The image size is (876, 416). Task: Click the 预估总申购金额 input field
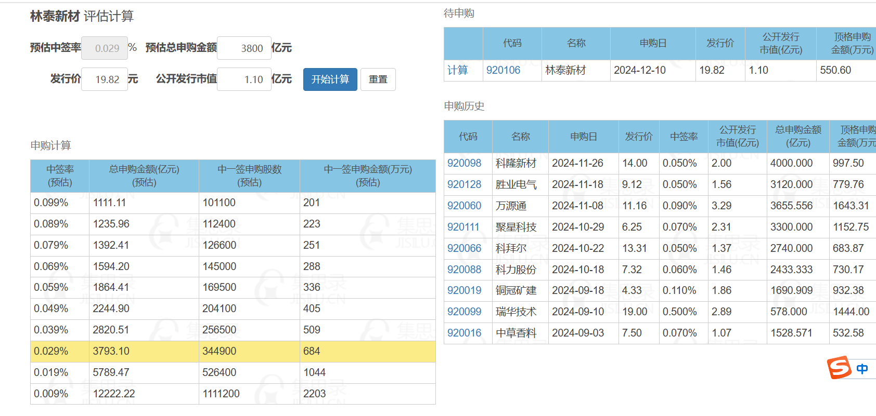click(x=244, y=48)
